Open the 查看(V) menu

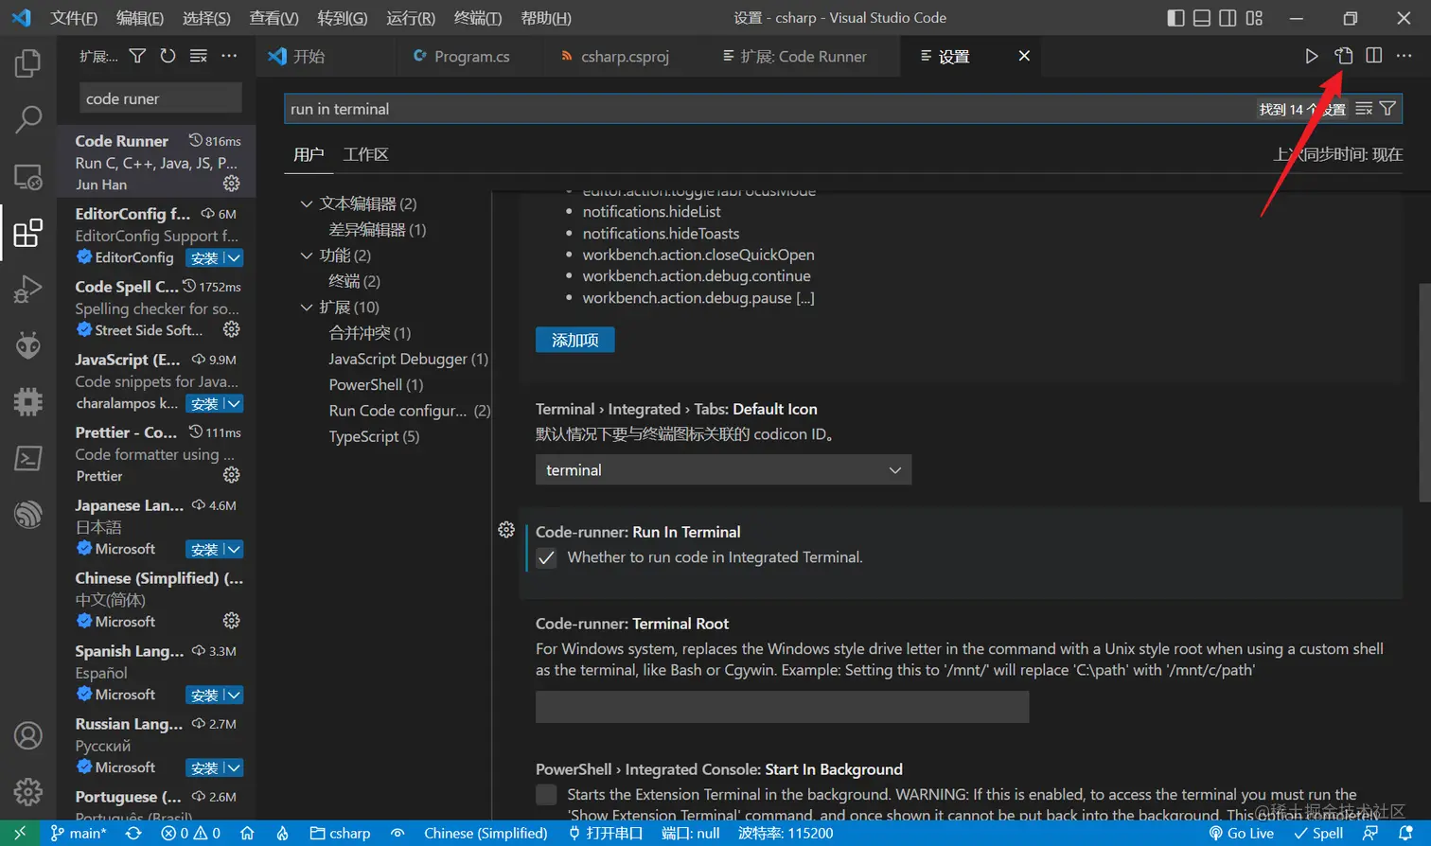(x=274, y=18)
